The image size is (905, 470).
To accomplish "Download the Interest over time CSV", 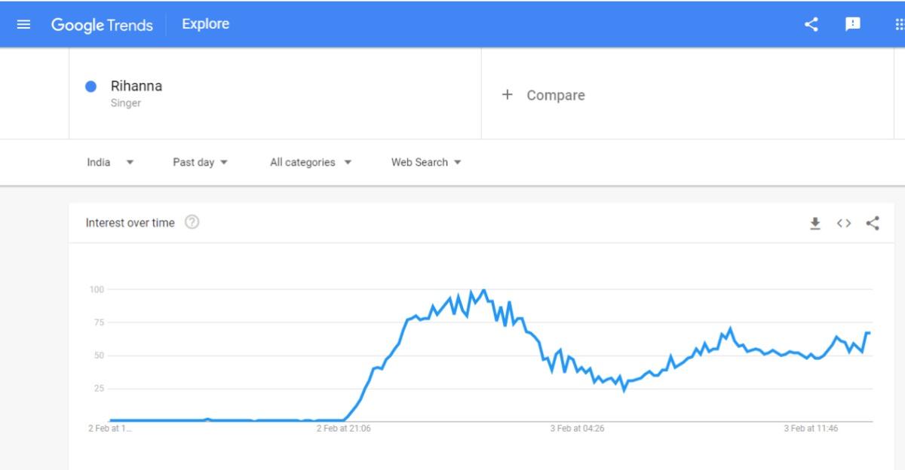I will [x=815, y=223].
